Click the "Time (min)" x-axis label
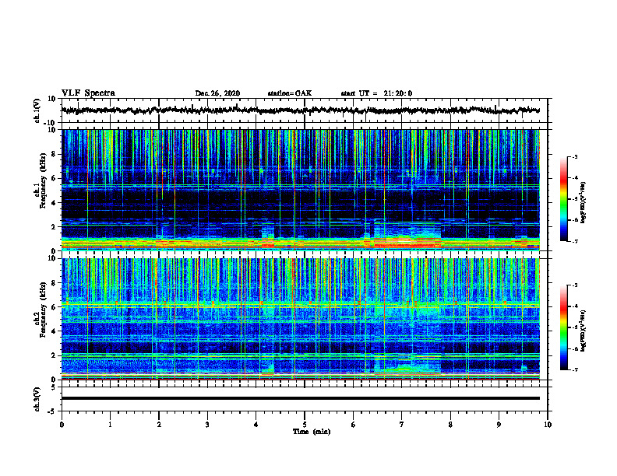This screenshot has height=476, width=617. [312, 432]
